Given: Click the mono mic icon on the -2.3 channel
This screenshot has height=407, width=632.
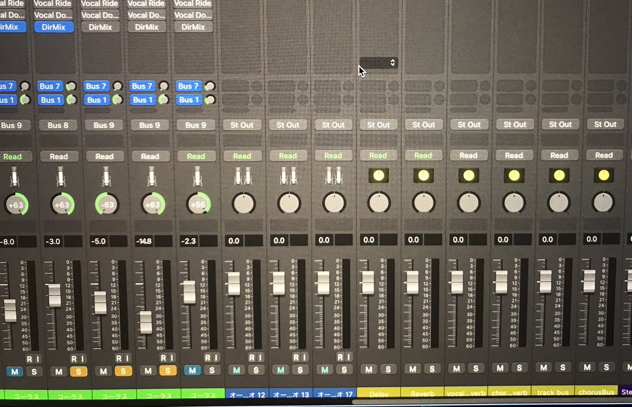Looking at the screenshot, I should pos(197,176).
